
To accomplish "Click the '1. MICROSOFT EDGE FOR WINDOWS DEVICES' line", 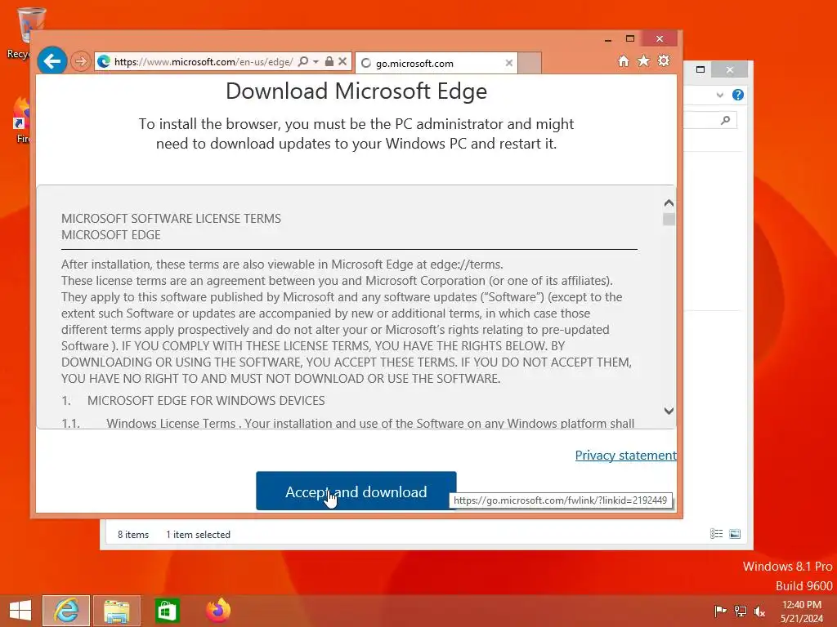I will (x=193, y=400).
